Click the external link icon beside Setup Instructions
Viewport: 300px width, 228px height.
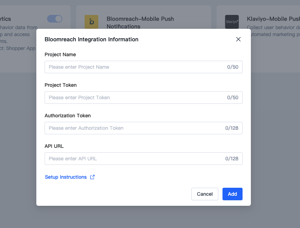coord(92,177)
